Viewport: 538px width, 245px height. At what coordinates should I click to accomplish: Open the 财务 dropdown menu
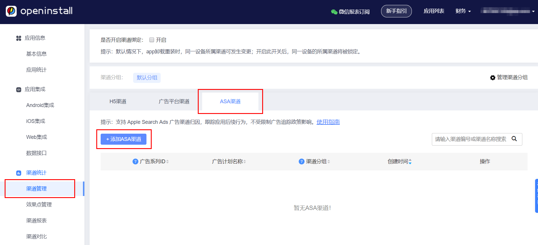463,11
